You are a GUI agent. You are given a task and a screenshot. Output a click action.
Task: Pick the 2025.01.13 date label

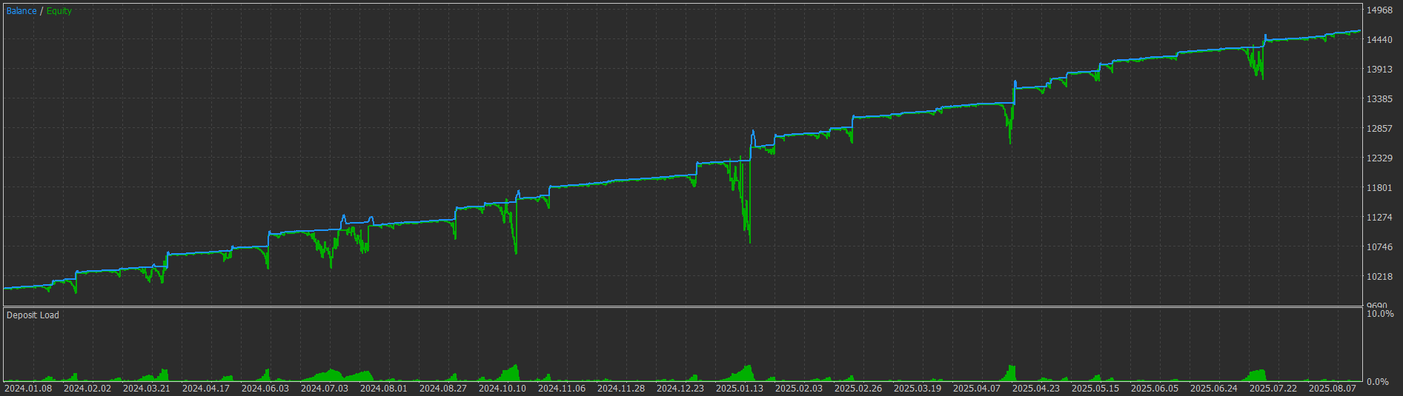pyautogui.click(x=740, y=389)
